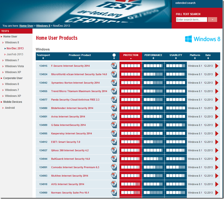224x199 pixels.
Task: Open details arrow for Qihoo 360 row
Action: [x=217, y=150]
